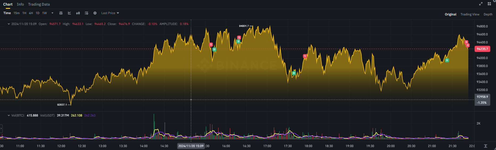
Task: Click the green B buy marker near 21:30
Action: pos(447,60)
